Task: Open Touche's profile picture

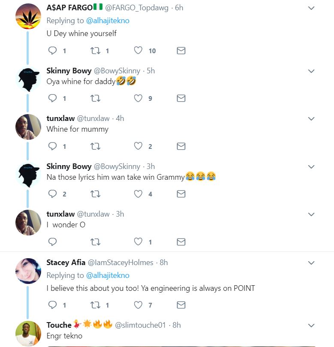Action: 28,333
